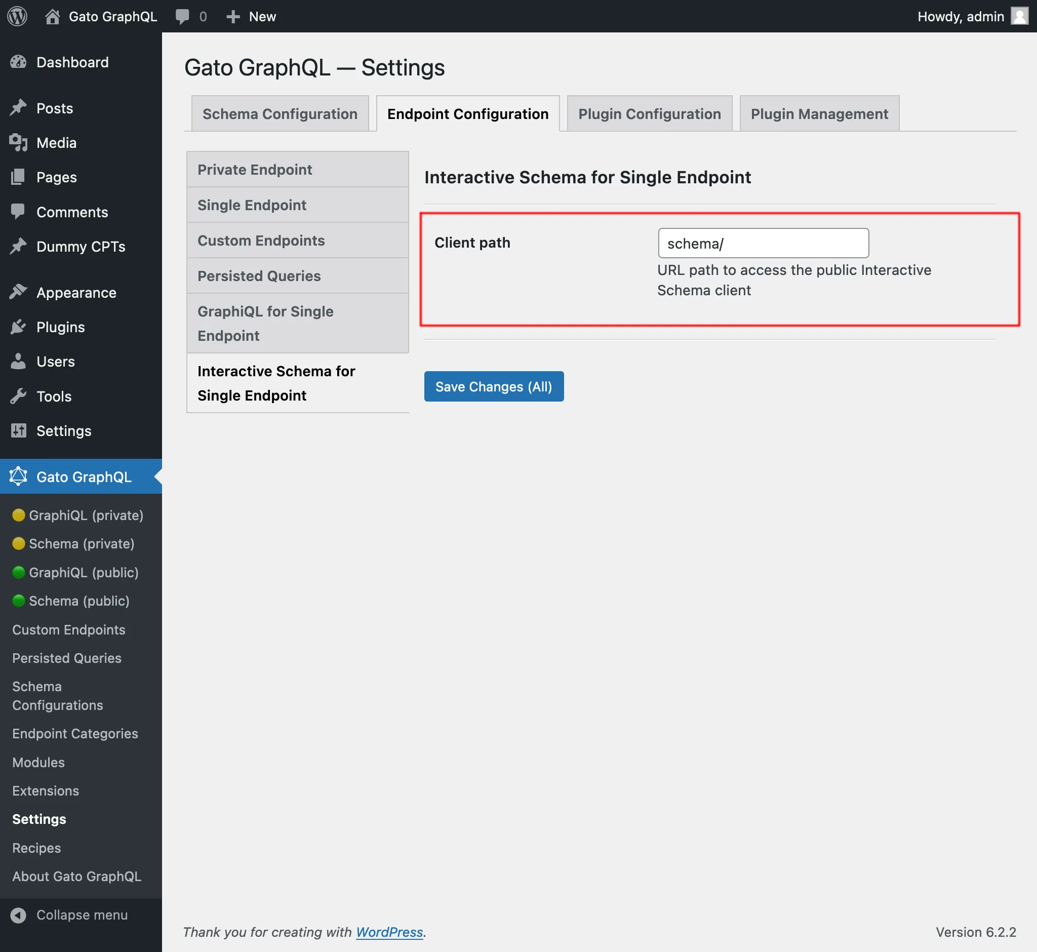Click the Settings sliders icon
This screenshot has height=952, width=1037.
(19, 430)
